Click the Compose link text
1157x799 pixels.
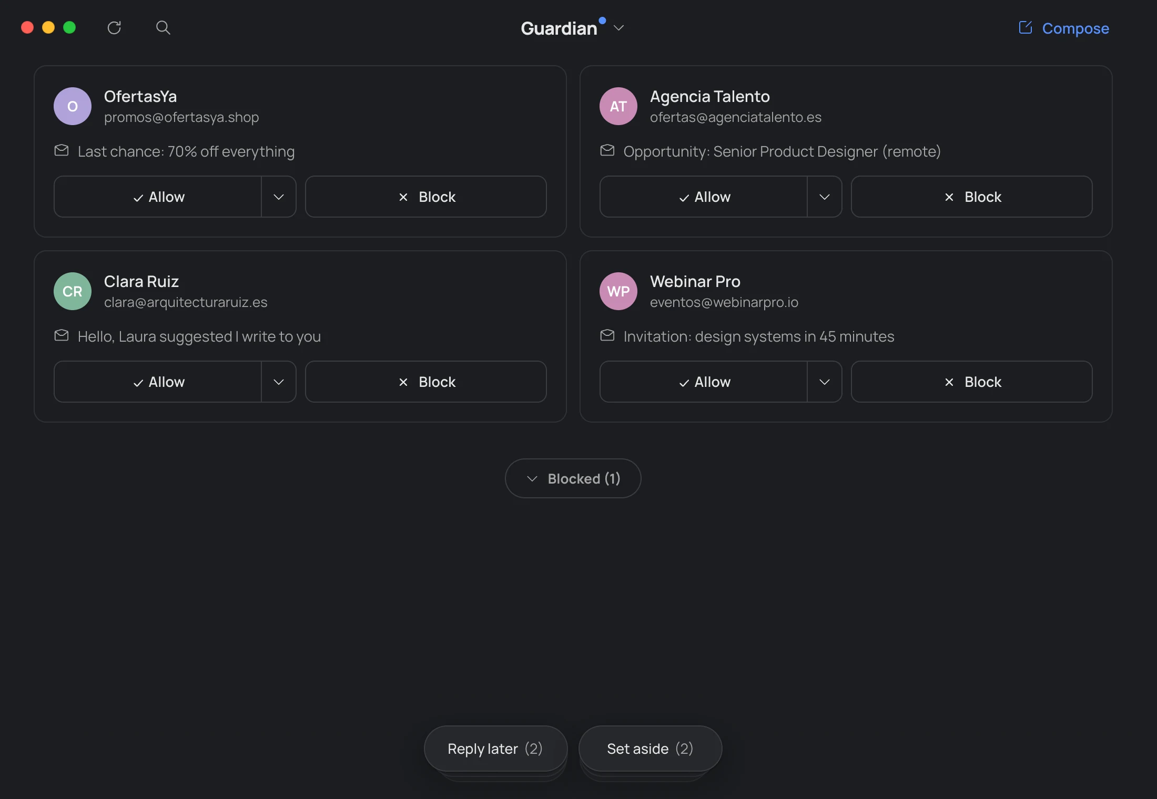pos(1075,28)
